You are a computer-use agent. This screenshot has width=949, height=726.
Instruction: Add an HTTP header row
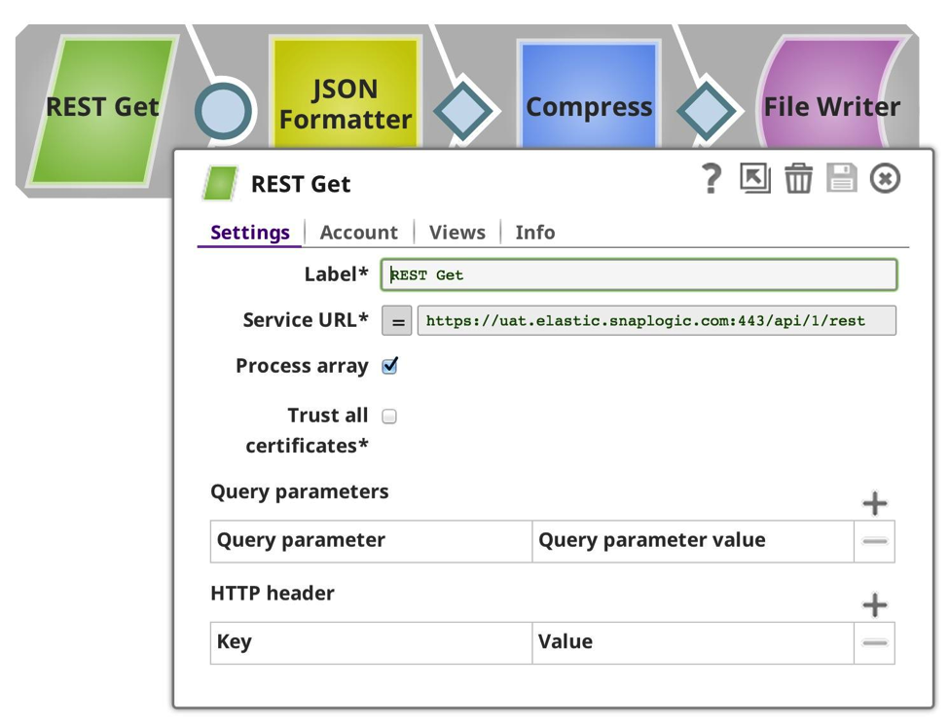(875, 605)
